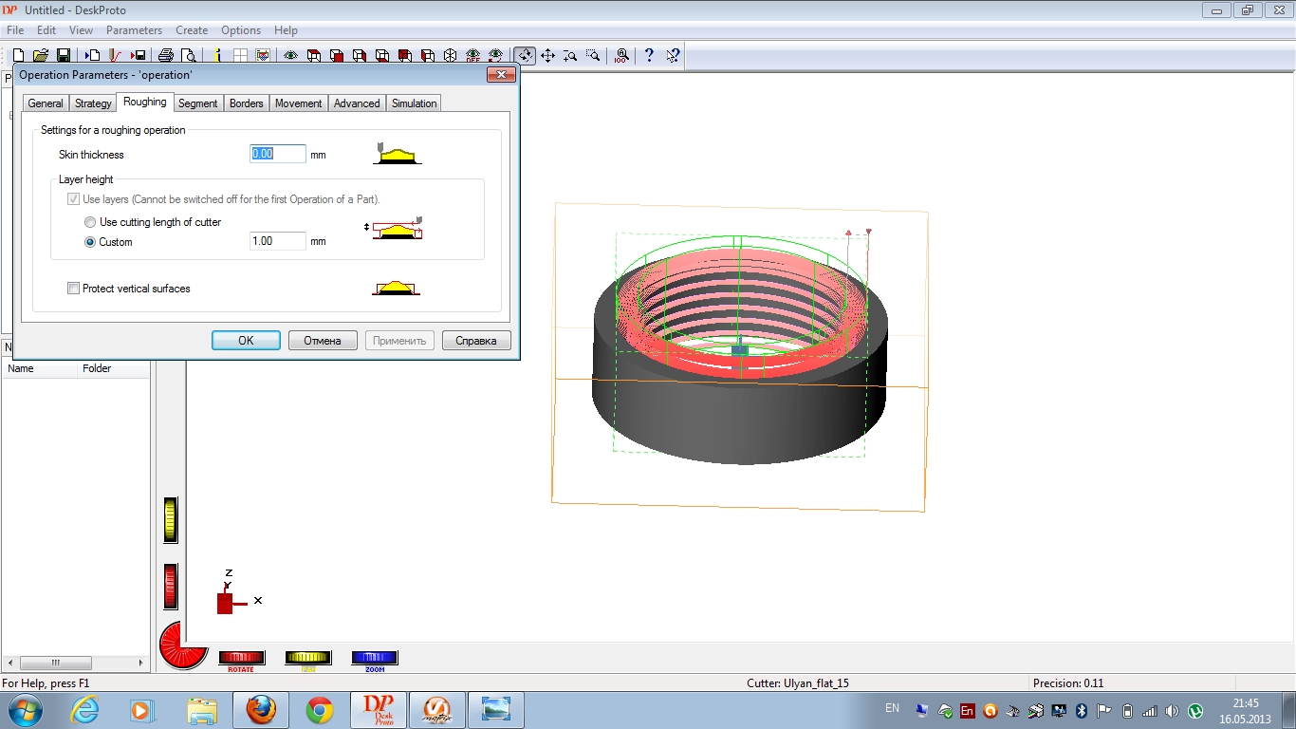
Task: Enable Protect vertical surfaces checkbox
Action: tap(74, 289)
